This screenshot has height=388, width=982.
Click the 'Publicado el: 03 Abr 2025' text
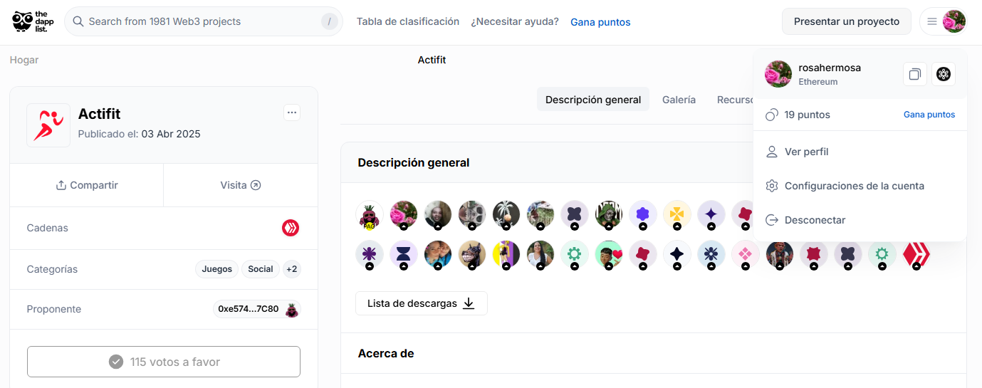[x=139, y=134]
